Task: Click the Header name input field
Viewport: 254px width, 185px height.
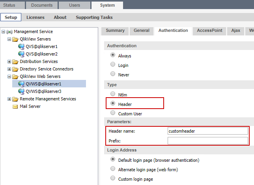Action: [x=207, y=131]
